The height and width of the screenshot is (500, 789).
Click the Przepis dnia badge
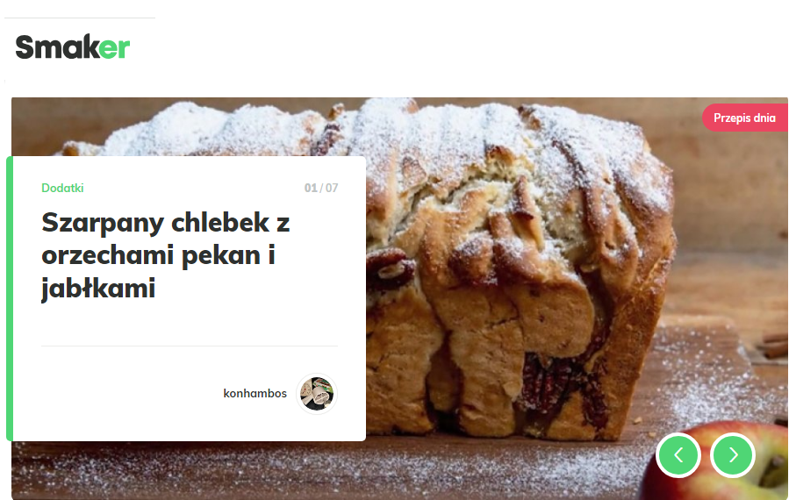[745, 118]
